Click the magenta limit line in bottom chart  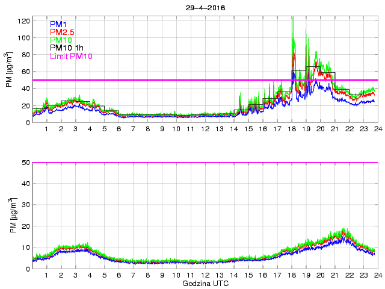click(205, 163)
